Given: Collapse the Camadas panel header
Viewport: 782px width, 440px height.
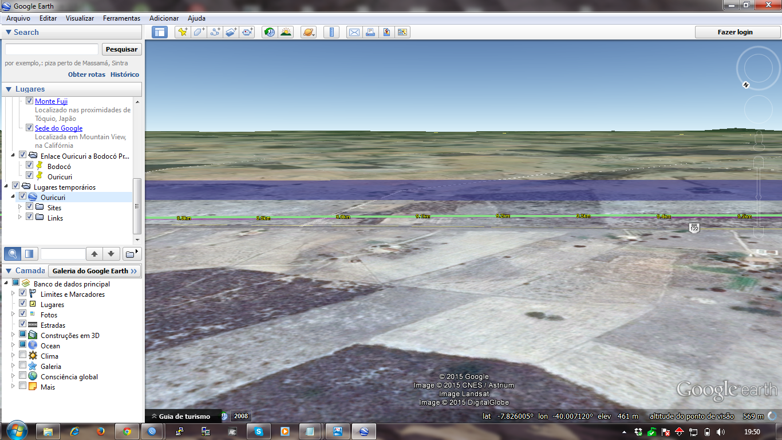Looking at the screenshot, I should pos(9,270).
